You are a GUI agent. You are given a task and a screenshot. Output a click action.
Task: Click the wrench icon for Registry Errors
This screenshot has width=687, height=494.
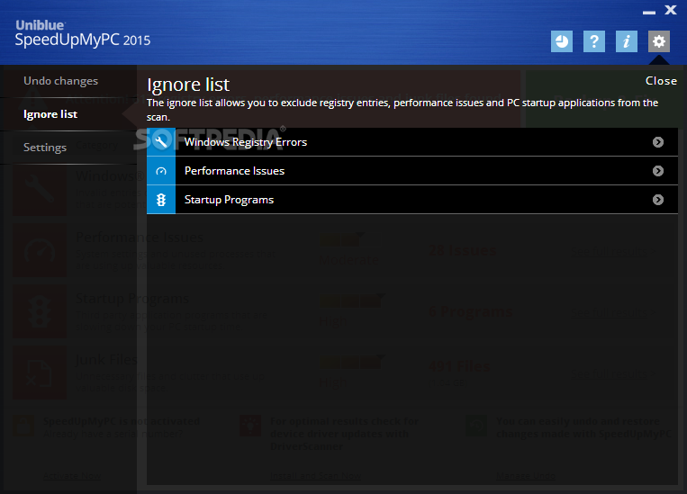click(x=161, y=142)
